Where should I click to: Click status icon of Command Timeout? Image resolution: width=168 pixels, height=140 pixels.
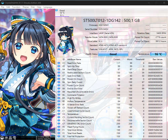coord(59,95)
